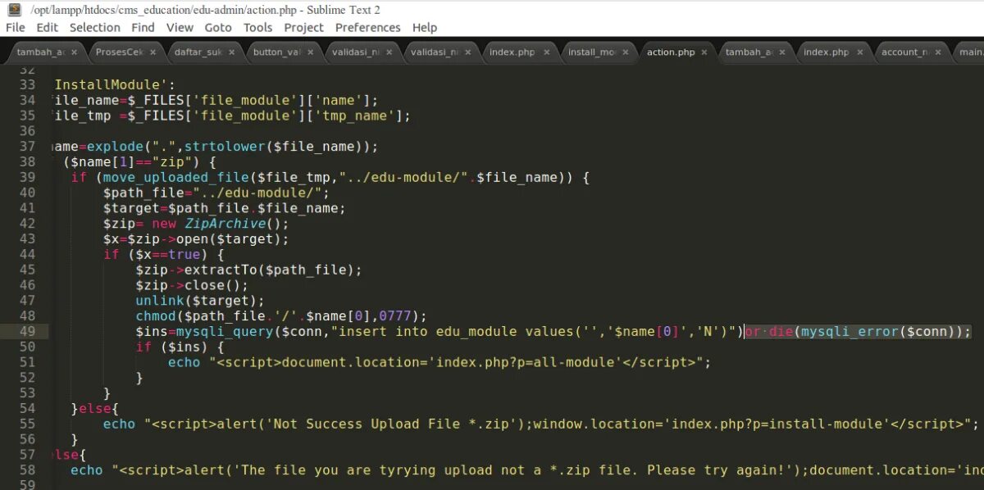The width and height of the screenshot is (984, 490).
Task: Click line number 58 in the gutter
Action: point(27,470)
